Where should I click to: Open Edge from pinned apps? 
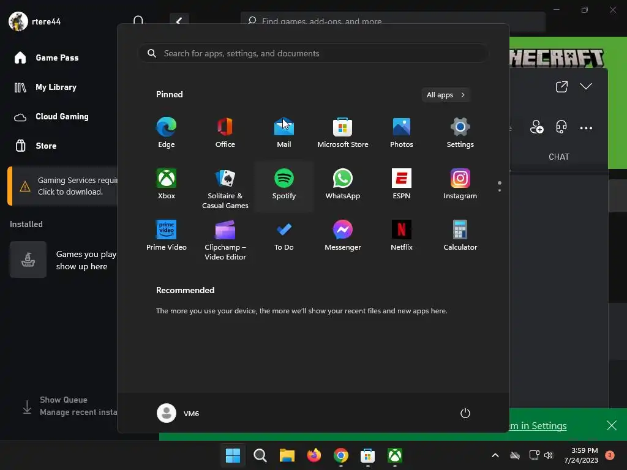click(x=167, y=133)
